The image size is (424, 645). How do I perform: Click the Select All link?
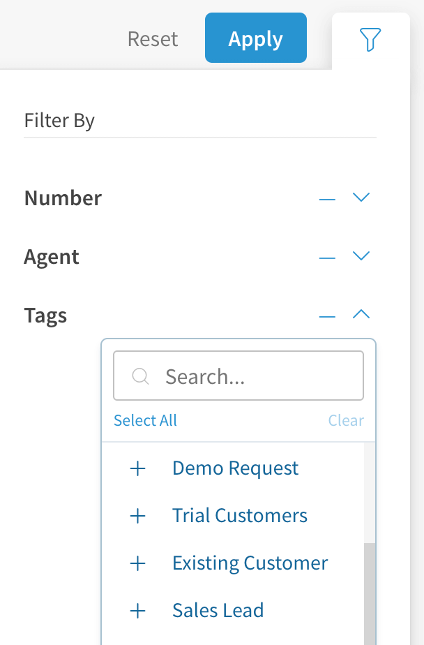[145, 420]
